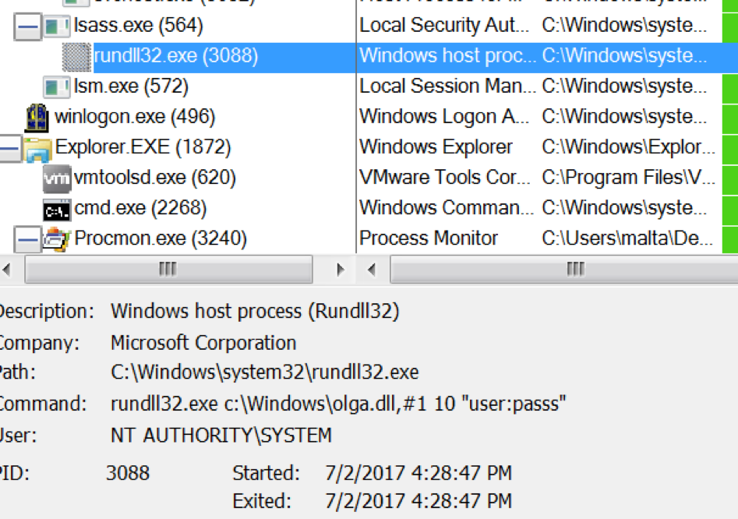Image resolution: width=738 pixels, height=519 pixels.
Task: Click the Explorer.EXE folder icon
Action: pyautogui.click(x=37, y=149)
